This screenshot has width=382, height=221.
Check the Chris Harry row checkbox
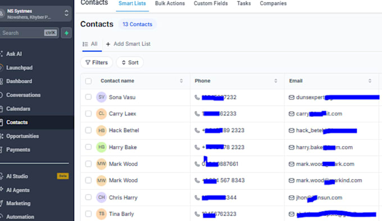[88, 197]
